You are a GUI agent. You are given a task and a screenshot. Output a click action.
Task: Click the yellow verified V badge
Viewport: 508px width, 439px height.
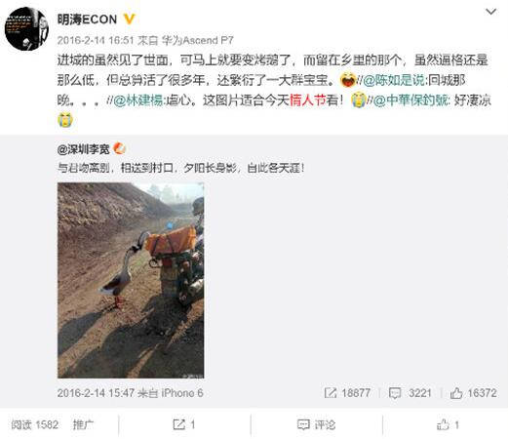(129, 20)
